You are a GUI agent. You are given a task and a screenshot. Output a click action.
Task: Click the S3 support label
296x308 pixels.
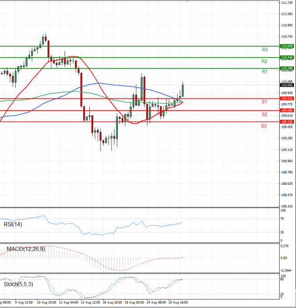[x=264, y=126]
